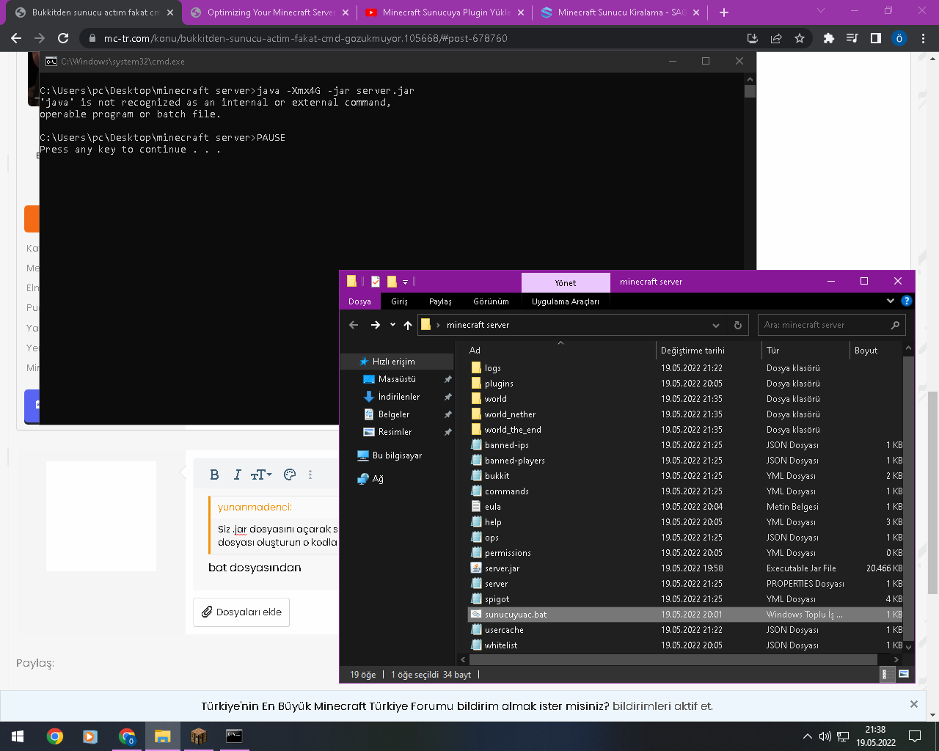The width and height of the screenshot is (939, 751).
Task: Open the Minecraft taskbar icon
Action: [198, 736]
